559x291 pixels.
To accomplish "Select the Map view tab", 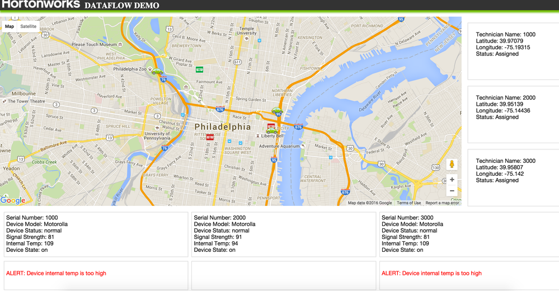I will 10,26.
